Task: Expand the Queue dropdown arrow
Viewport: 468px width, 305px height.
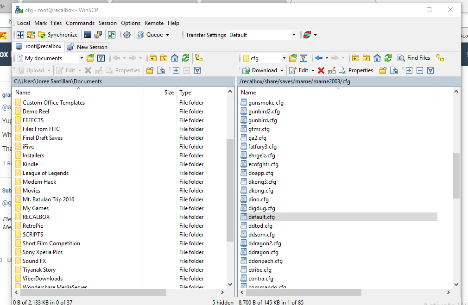Action: [167, 35]
